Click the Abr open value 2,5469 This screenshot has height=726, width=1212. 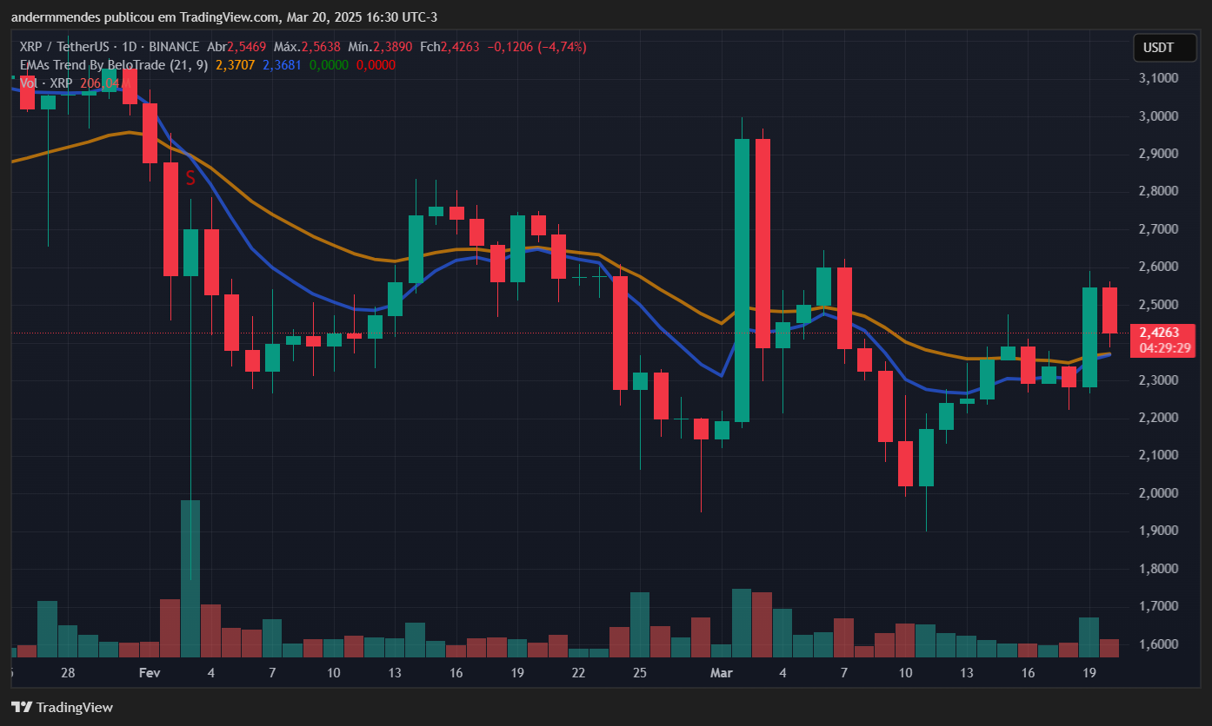[248, 47]
